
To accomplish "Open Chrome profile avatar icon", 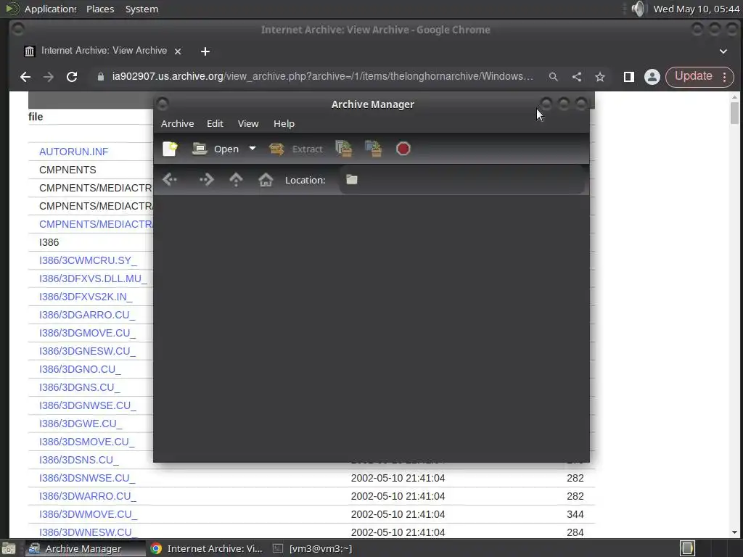I will coord(652,77).
